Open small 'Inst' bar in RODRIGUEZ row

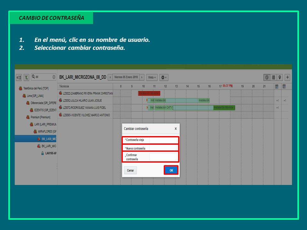152,108
